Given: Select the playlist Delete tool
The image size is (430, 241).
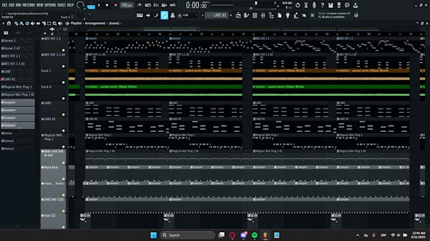Looking at the screenshot, I should pyautogui.click(x=27, y=23).
